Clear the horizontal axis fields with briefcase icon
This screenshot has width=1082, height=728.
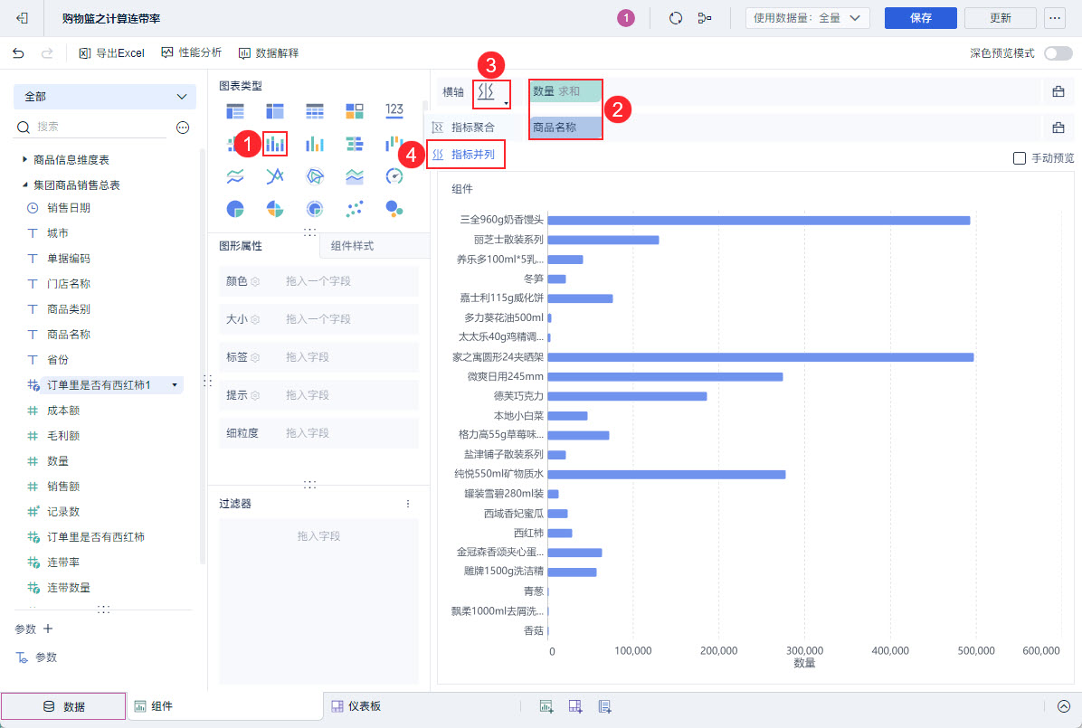pyautogui.click(x=1058, y=91)
